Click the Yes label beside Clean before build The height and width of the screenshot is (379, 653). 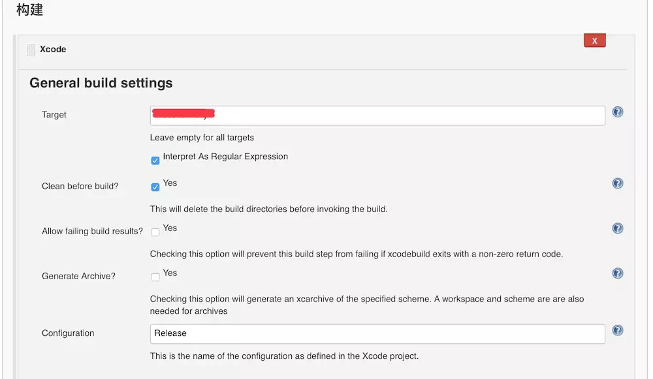170,183
